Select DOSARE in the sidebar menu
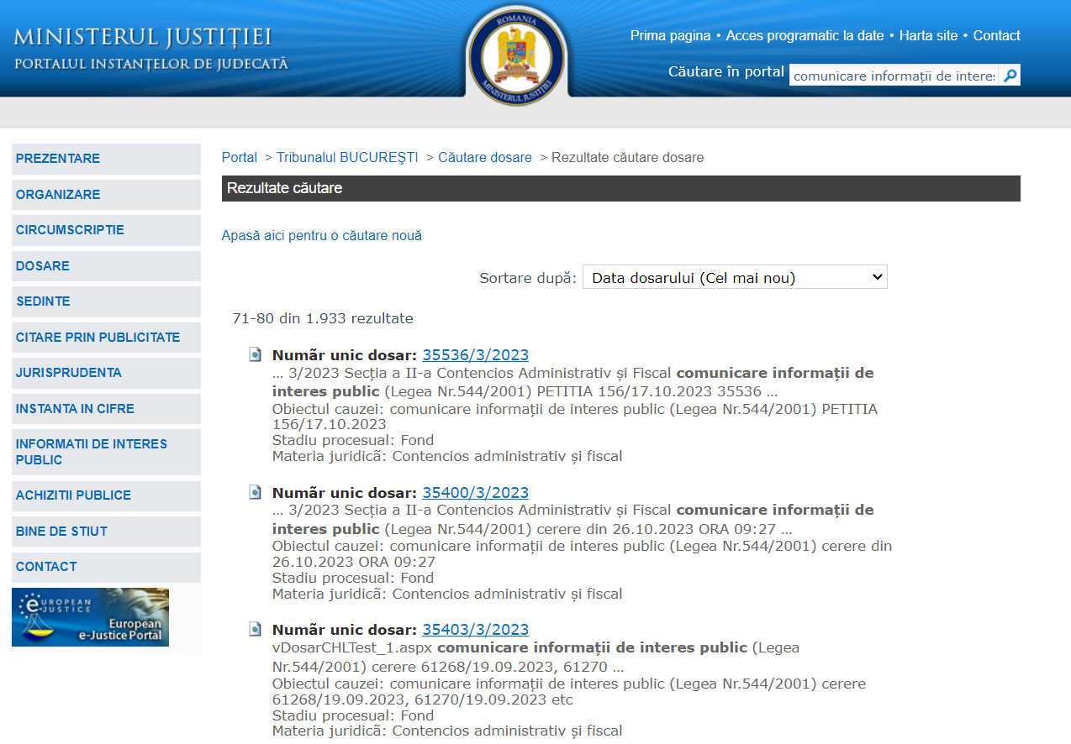The image size is (1071, 744). pyautogui.click(x=106, y=266)
